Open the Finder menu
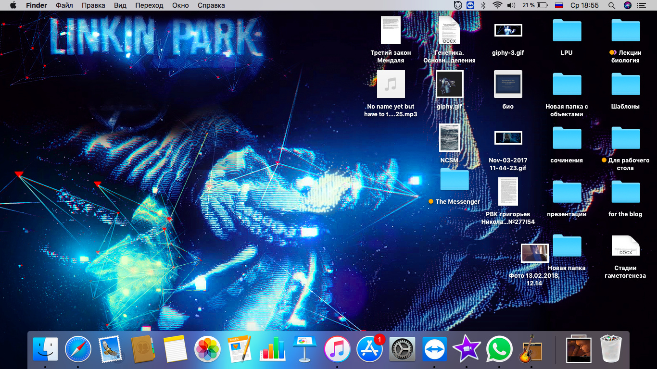Screen dimensions: 657x369 37,5
